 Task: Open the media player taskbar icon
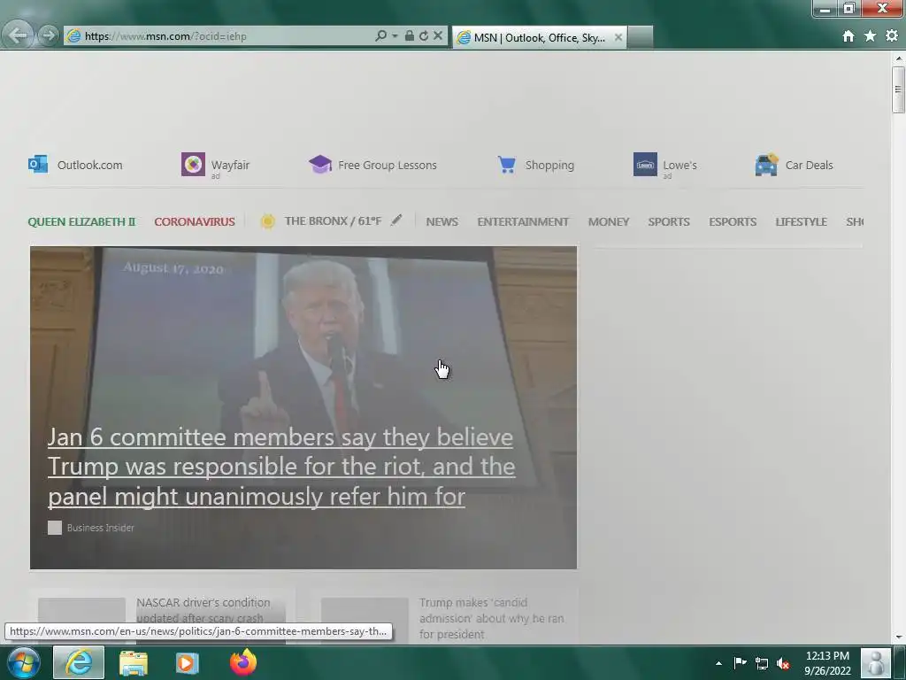pyautogui.click(x=188, y=662)
